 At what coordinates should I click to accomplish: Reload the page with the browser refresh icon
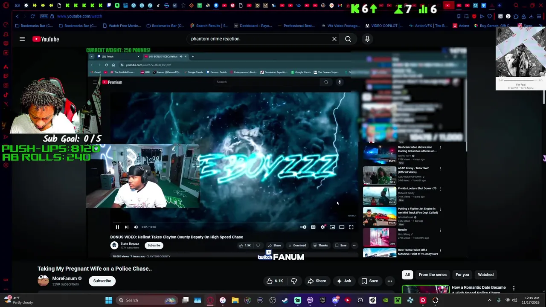coord(32,16)
